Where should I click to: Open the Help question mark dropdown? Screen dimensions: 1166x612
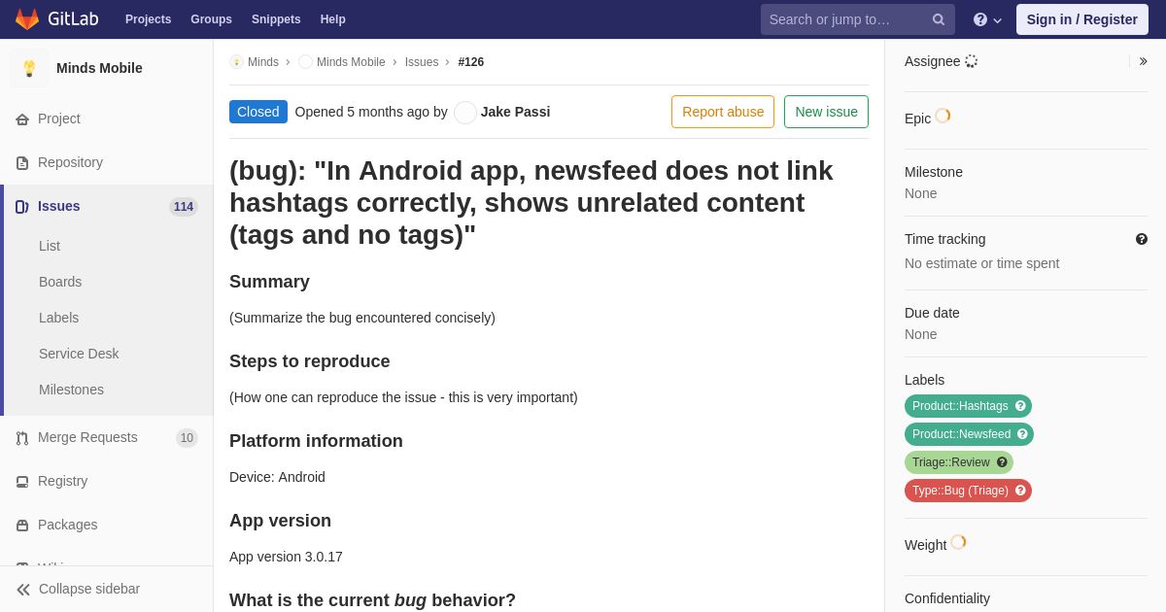click(x=987, y=19)
